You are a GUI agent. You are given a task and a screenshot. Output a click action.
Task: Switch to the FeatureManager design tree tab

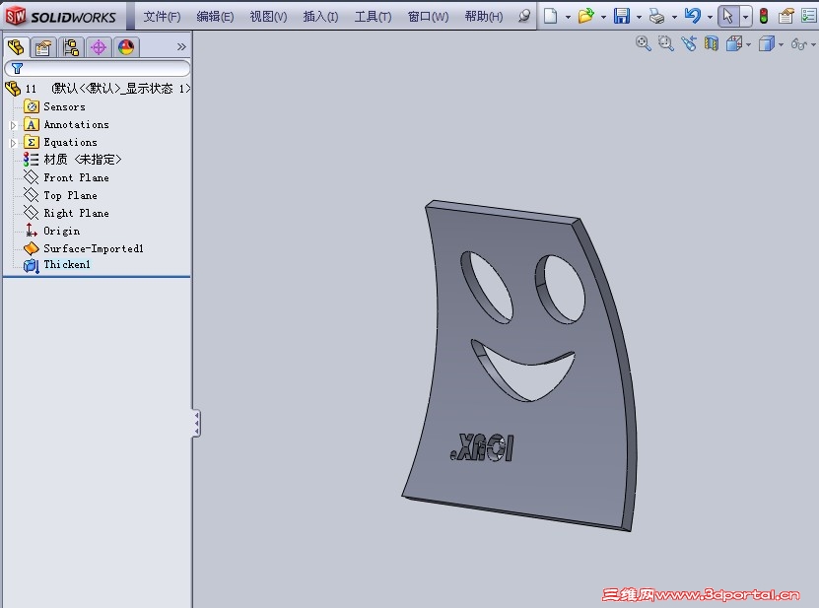(x=16, y=47)
